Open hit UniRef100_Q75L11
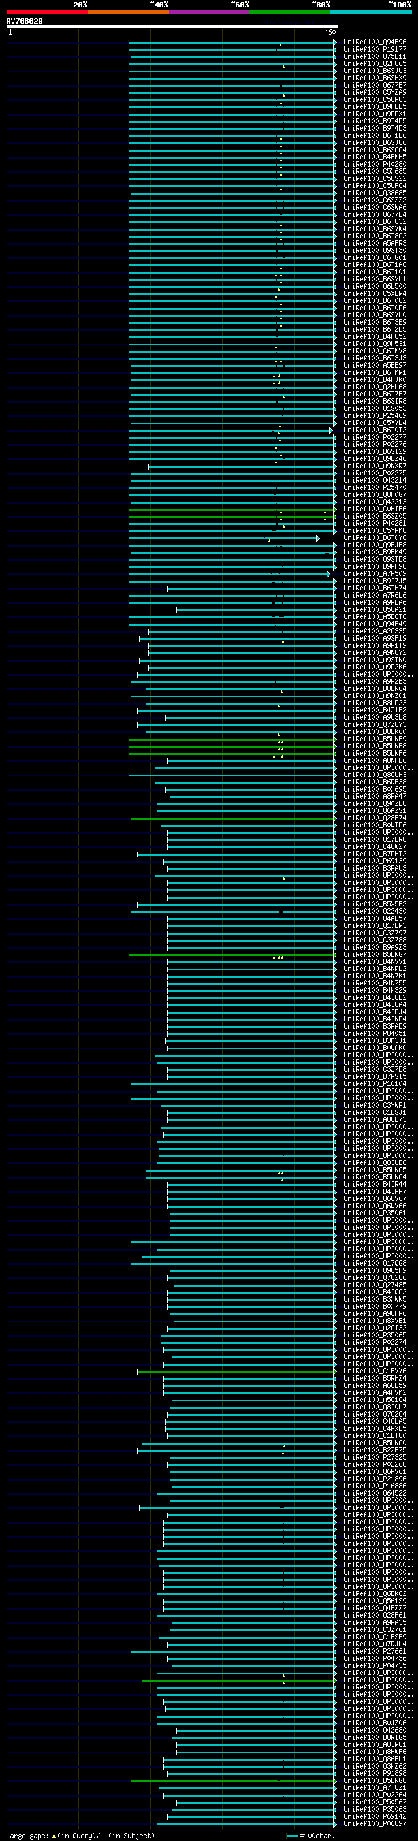This screenshot has height=1841, width=418. click(375, 56)
